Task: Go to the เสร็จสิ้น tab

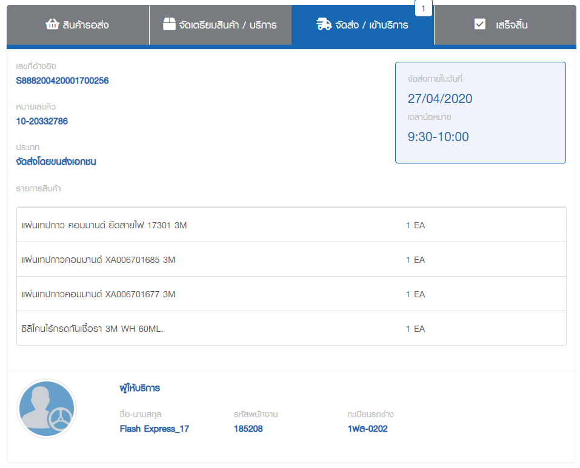Action: coord(505,25)
